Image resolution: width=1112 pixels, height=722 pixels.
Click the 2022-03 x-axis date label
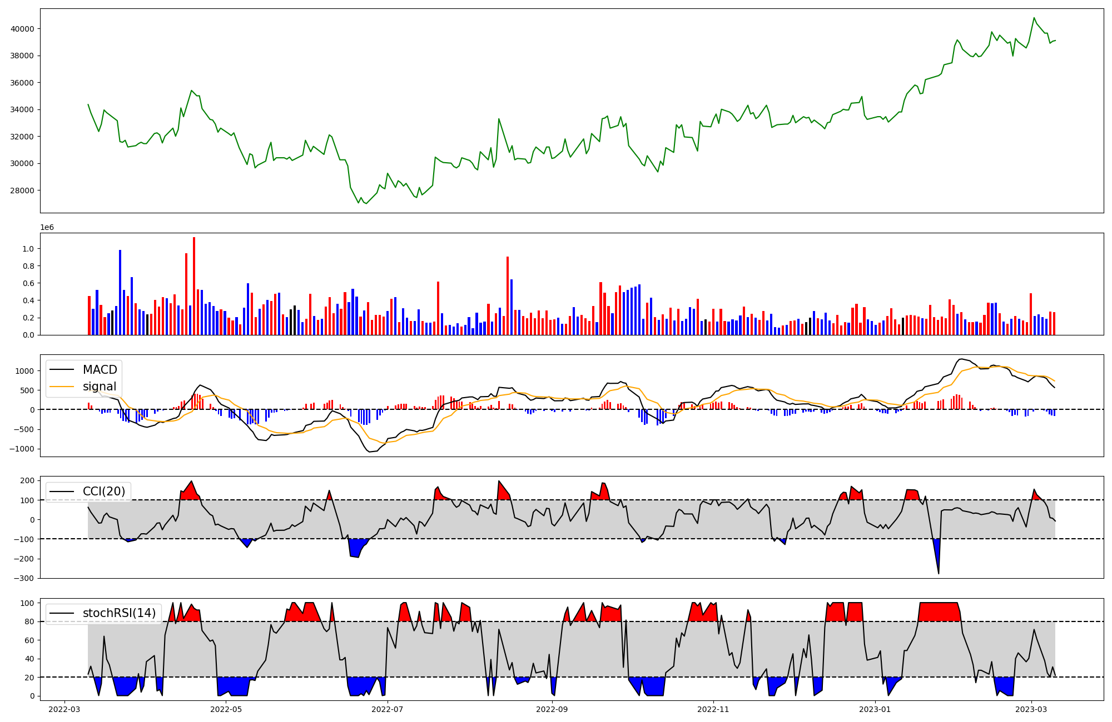tap(64, 709)
